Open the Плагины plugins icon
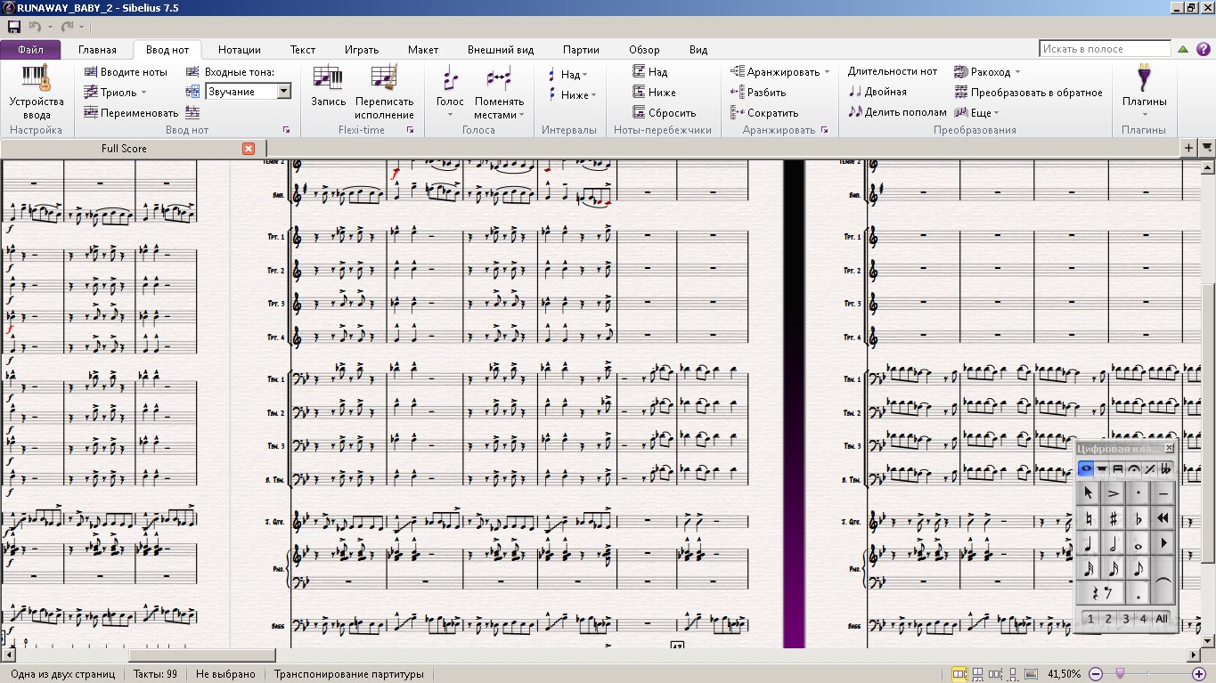Image resolution: width=1216 pixels, height=683 pixels. (x=1144, y=92)
